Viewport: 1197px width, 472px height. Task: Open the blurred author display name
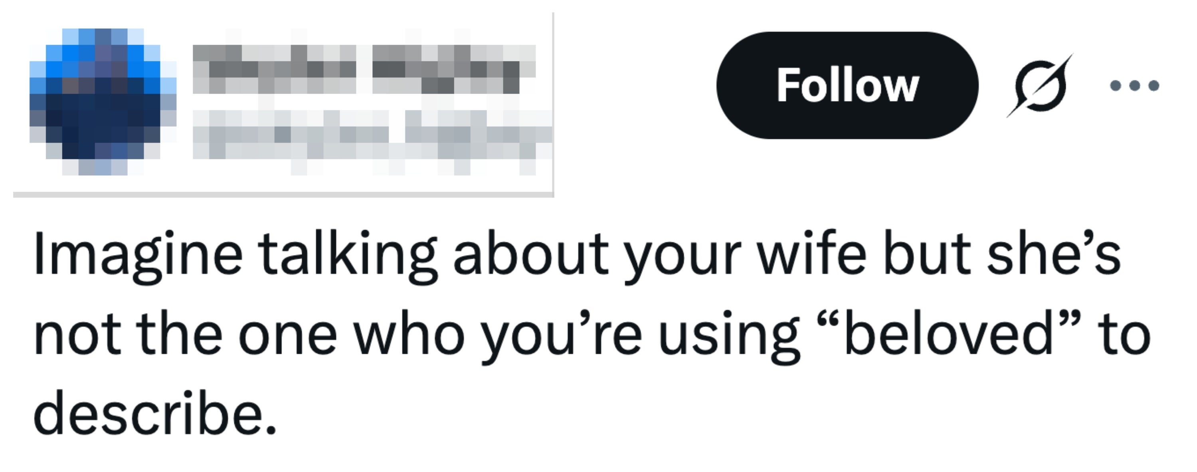(x=364, y=70)
